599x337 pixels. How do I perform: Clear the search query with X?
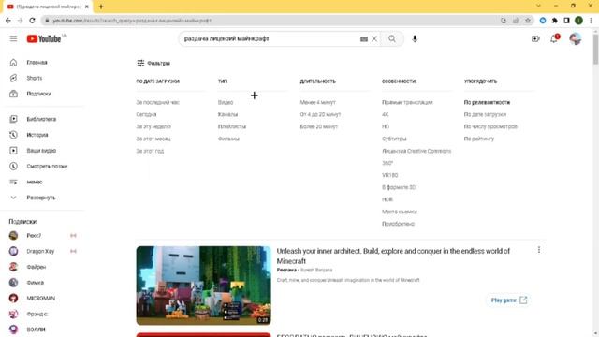pos(374,39)
